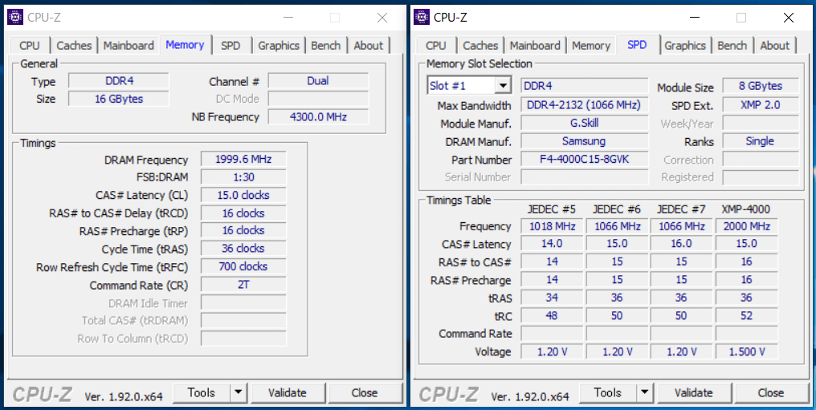Click JEDEC #5 tRC value 48
Screen dimensions: 816x410
coord(552,315)
